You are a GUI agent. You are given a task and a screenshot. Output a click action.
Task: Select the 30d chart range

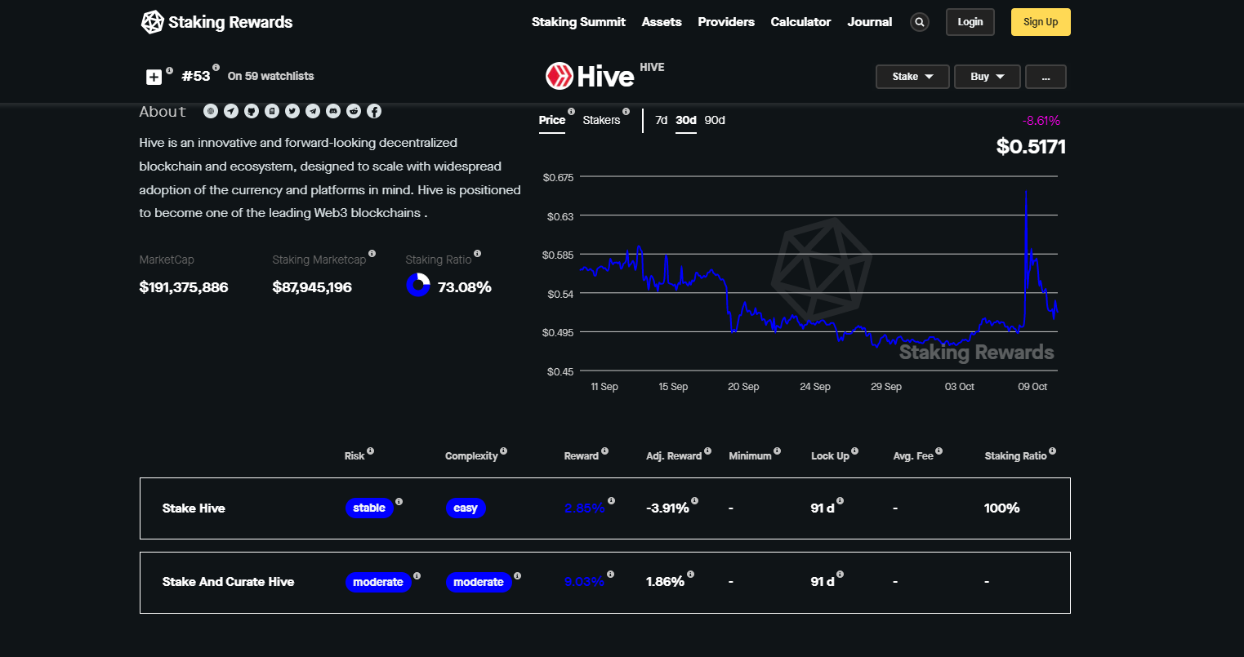tap(686, 120)
